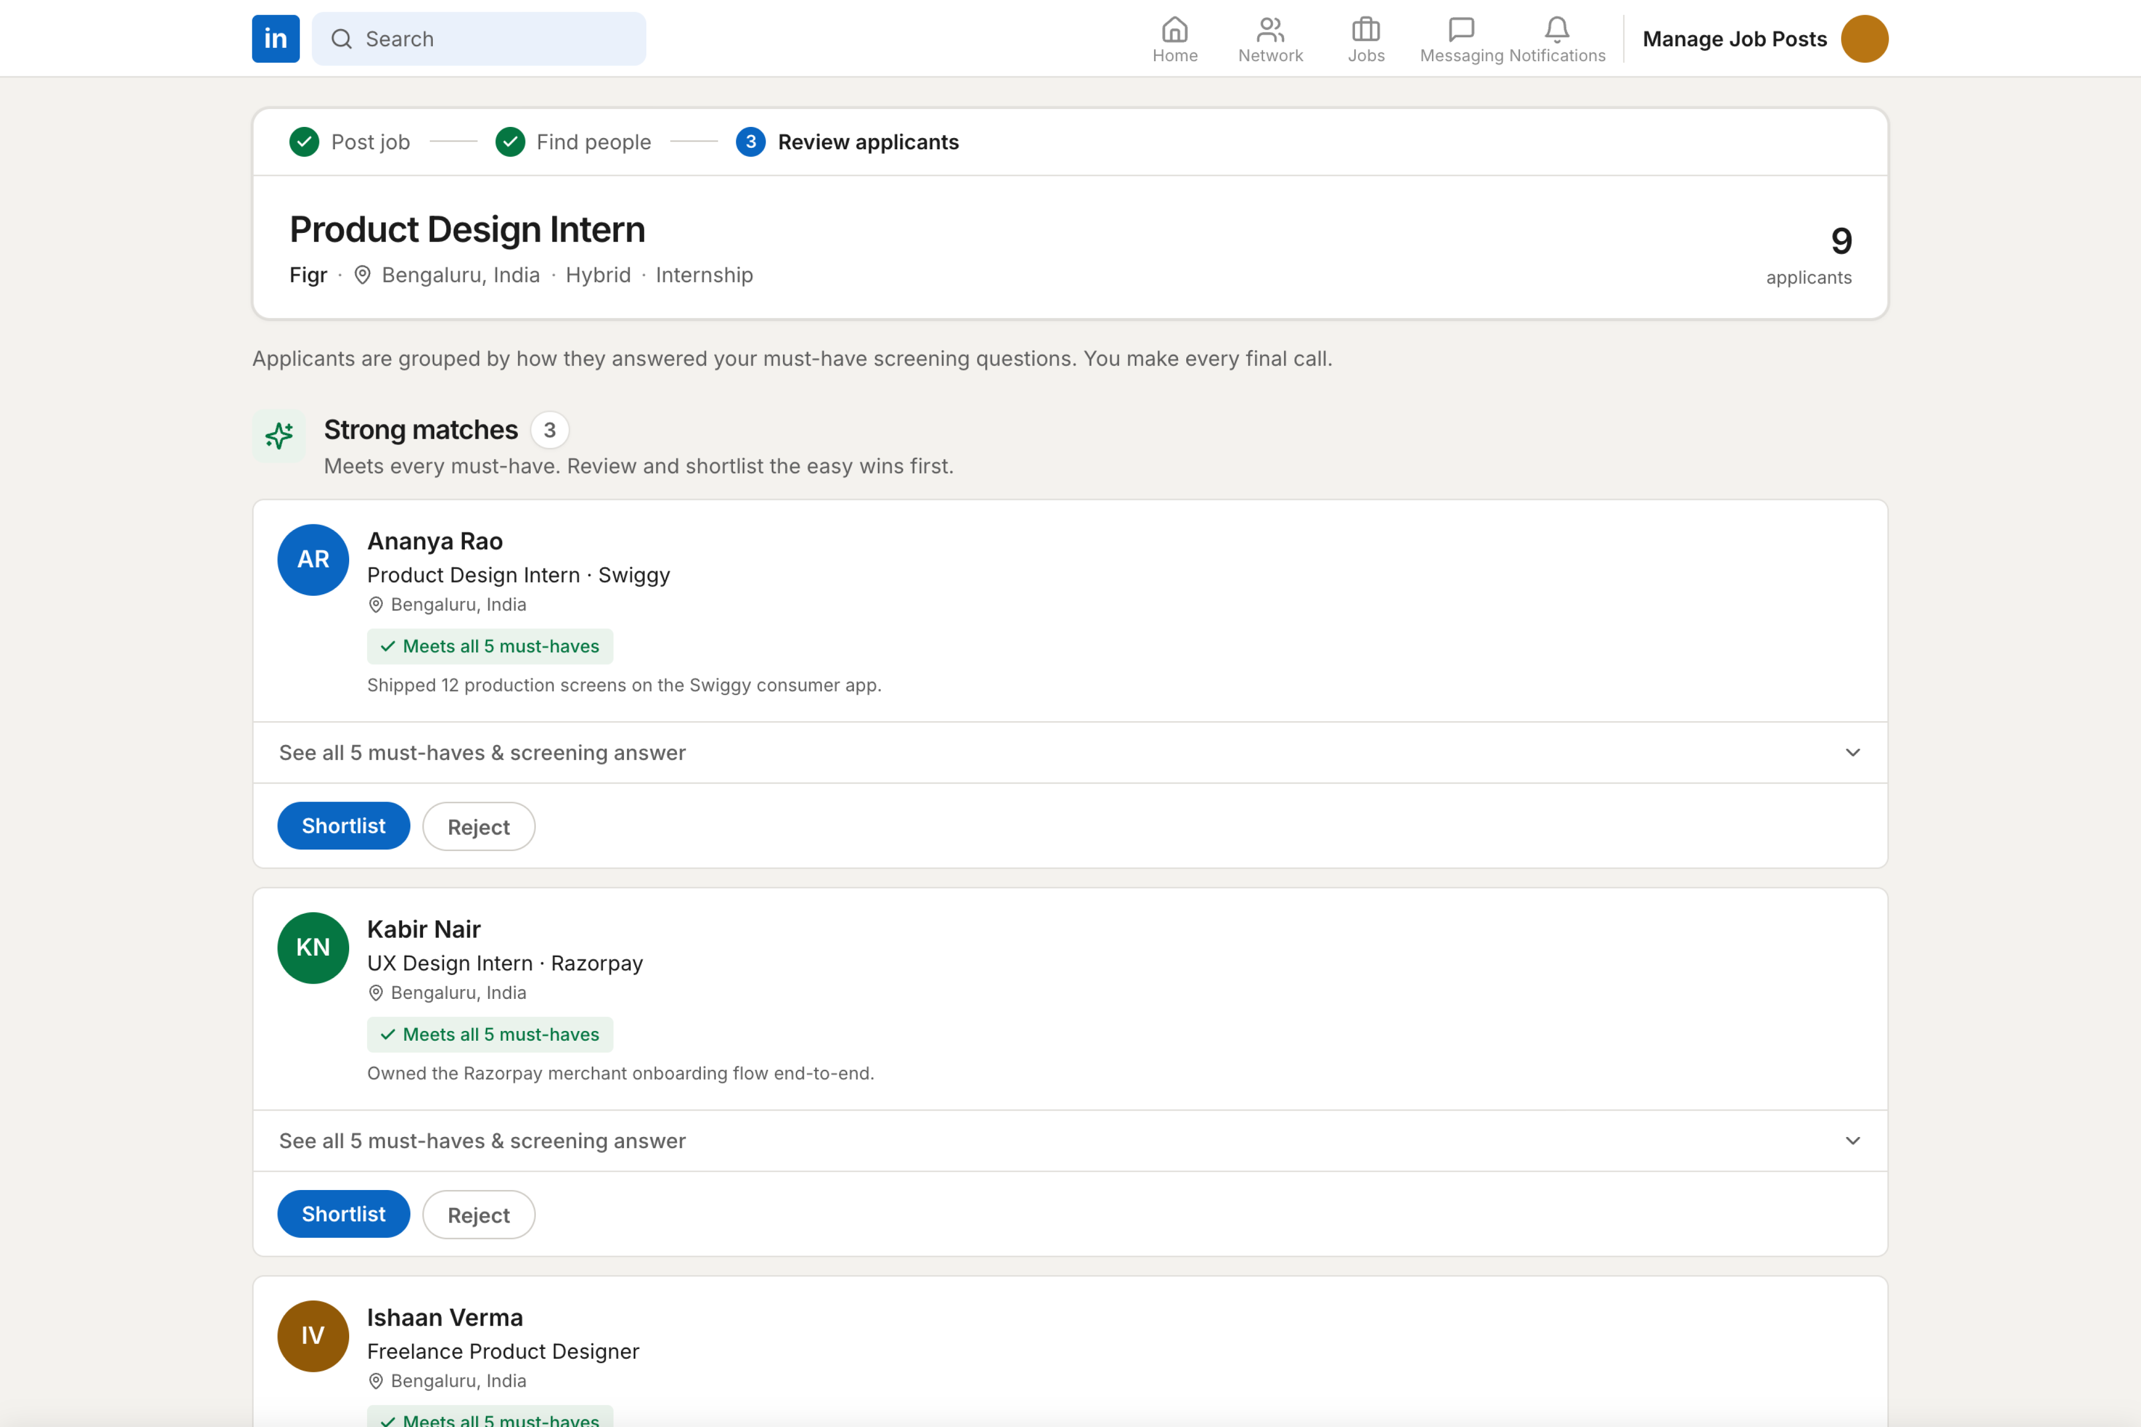Image resolution: width=2141 pixels, height=1427 pixels.
Task: Expand Kabir Nair's must-haves chevron
Action: point(1852,1141)
